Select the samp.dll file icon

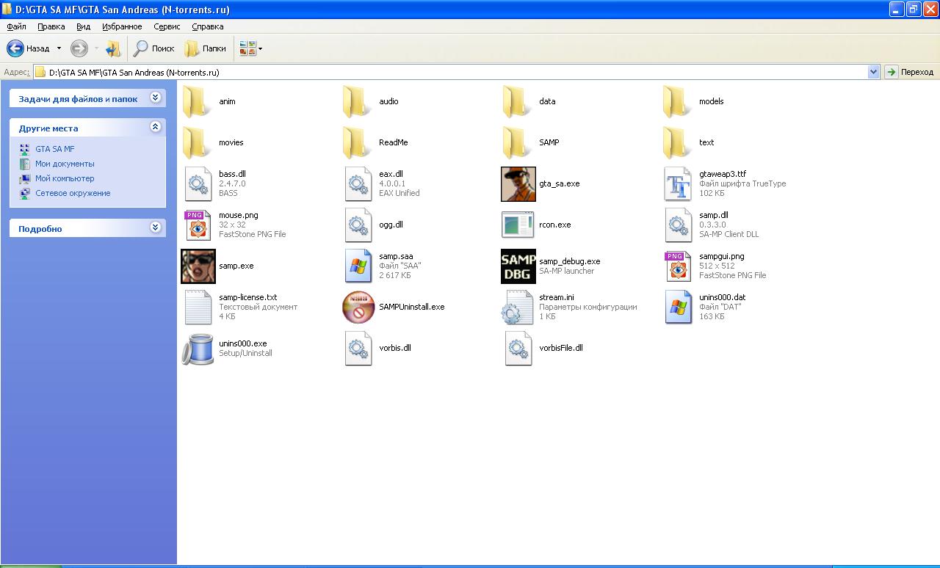[x=678, y=225]
